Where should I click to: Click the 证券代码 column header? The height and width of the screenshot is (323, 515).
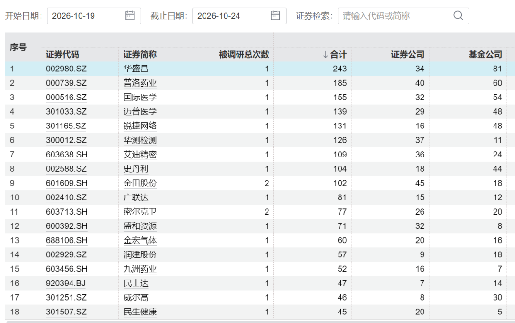(x=62, y=54)
